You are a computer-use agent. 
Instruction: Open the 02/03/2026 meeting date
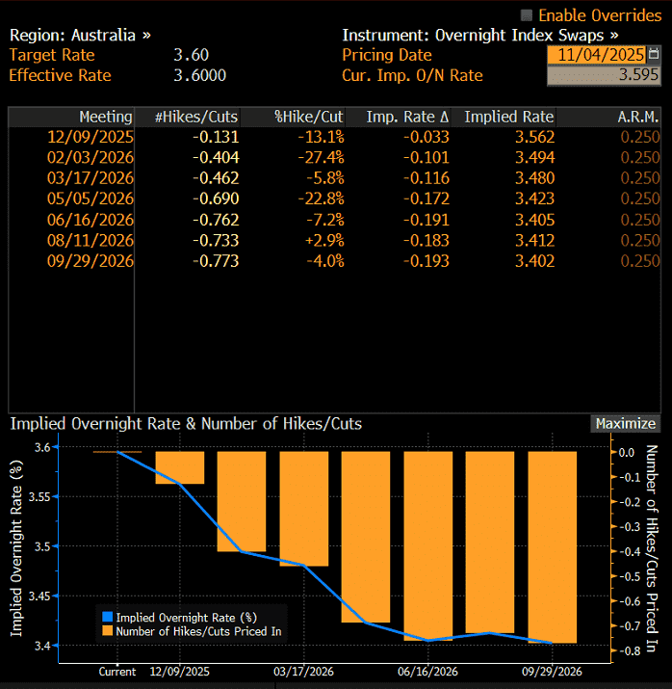pyautogui.click(x=90, y=157)
